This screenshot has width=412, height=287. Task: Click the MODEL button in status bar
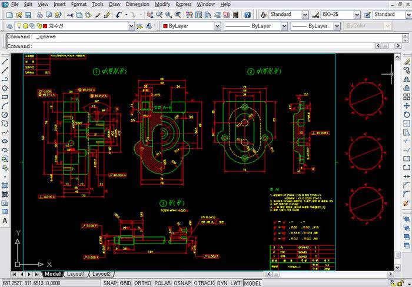click(252, 283)
